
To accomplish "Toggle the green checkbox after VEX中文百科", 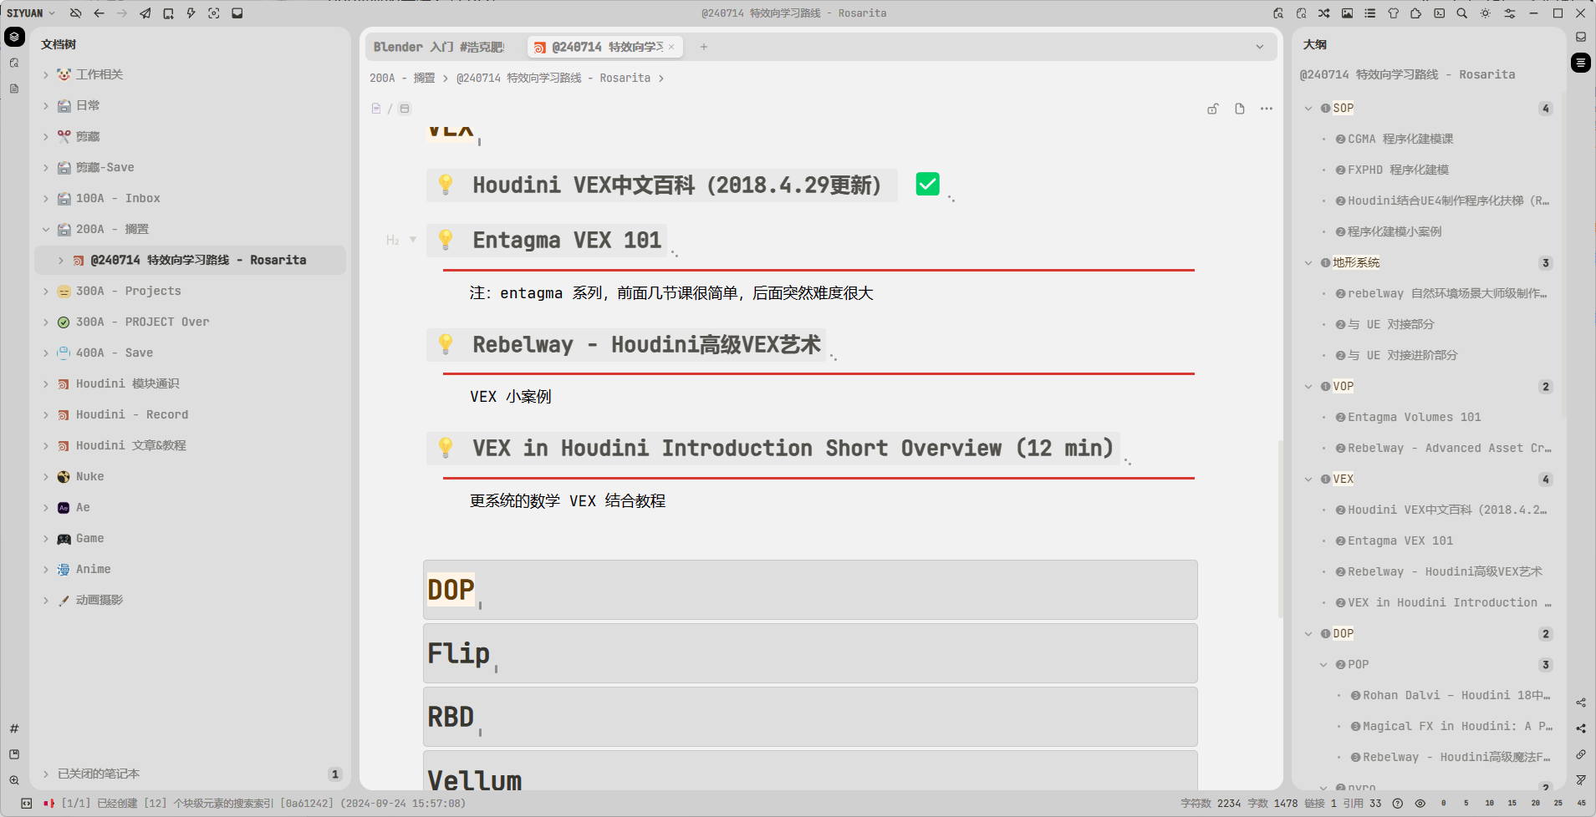I will [927, 184].
